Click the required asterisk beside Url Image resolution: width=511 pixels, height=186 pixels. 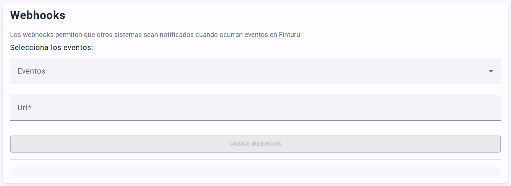[30, 108]
